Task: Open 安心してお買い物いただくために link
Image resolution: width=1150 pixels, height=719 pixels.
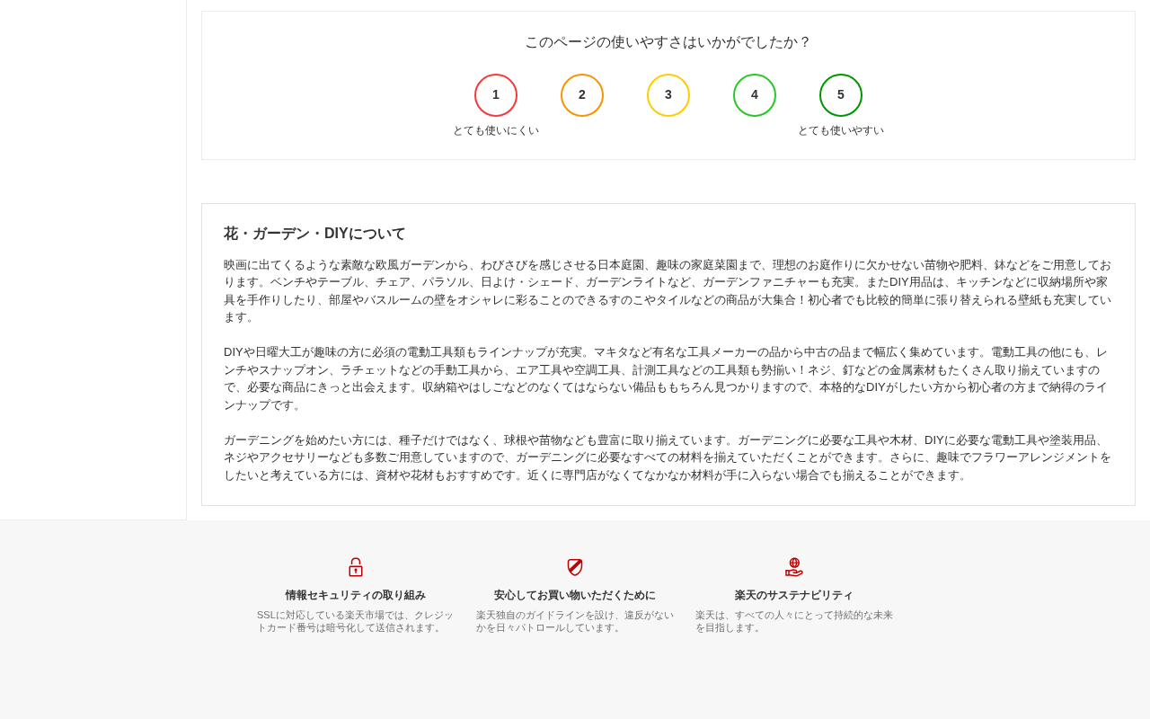Action: tap(575, 595)
